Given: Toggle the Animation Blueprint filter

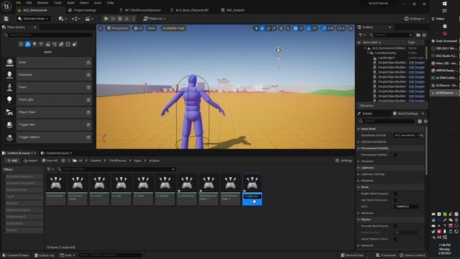Looking at the screenshot, I should click(x=24, y=176).
